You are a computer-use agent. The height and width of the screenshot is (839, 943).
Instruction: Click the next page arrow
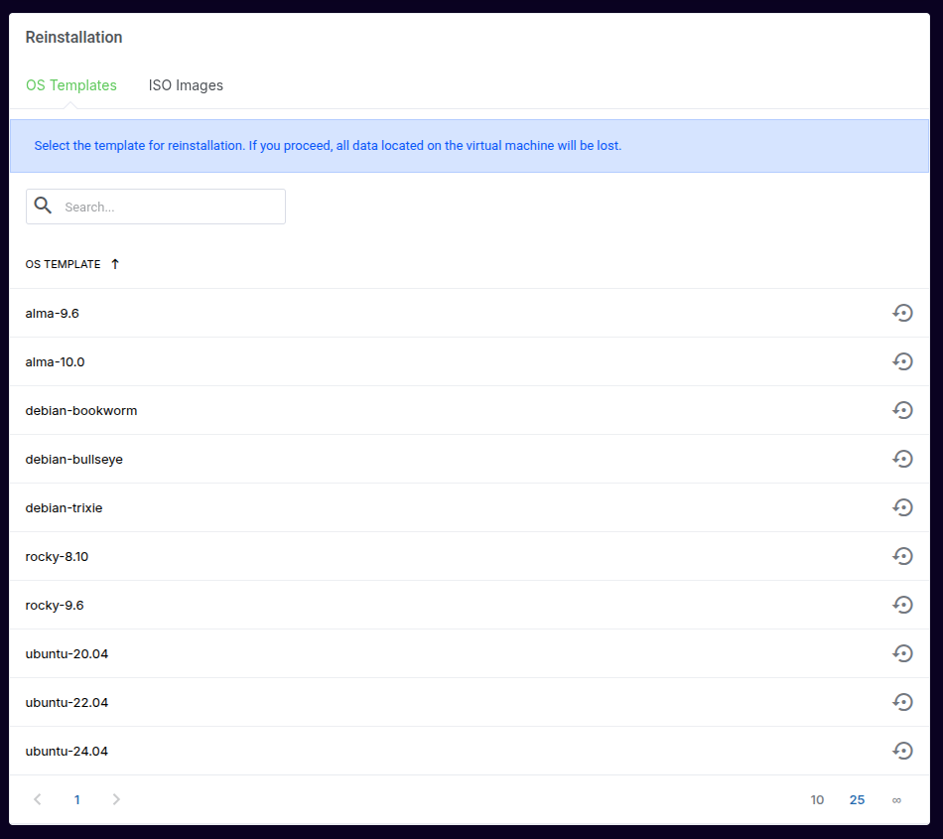pos(116,799)
